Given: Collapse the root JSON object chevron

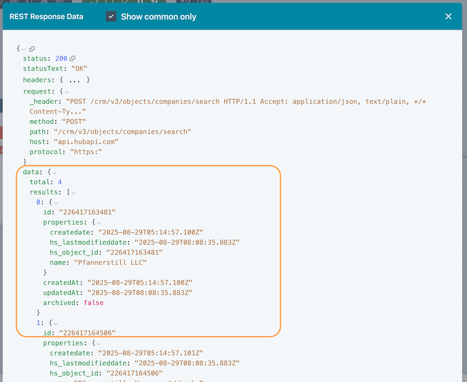Looking at the screenshot, I should [24, 49].
